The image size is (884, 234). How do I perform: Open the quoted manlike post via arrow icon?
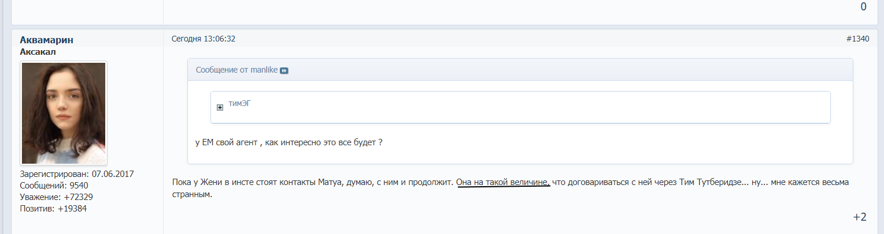pos(284,70)
